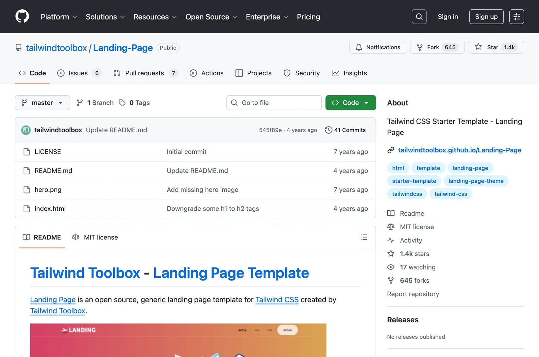
Task: Click Sign in
Action: tap(448, 17)
